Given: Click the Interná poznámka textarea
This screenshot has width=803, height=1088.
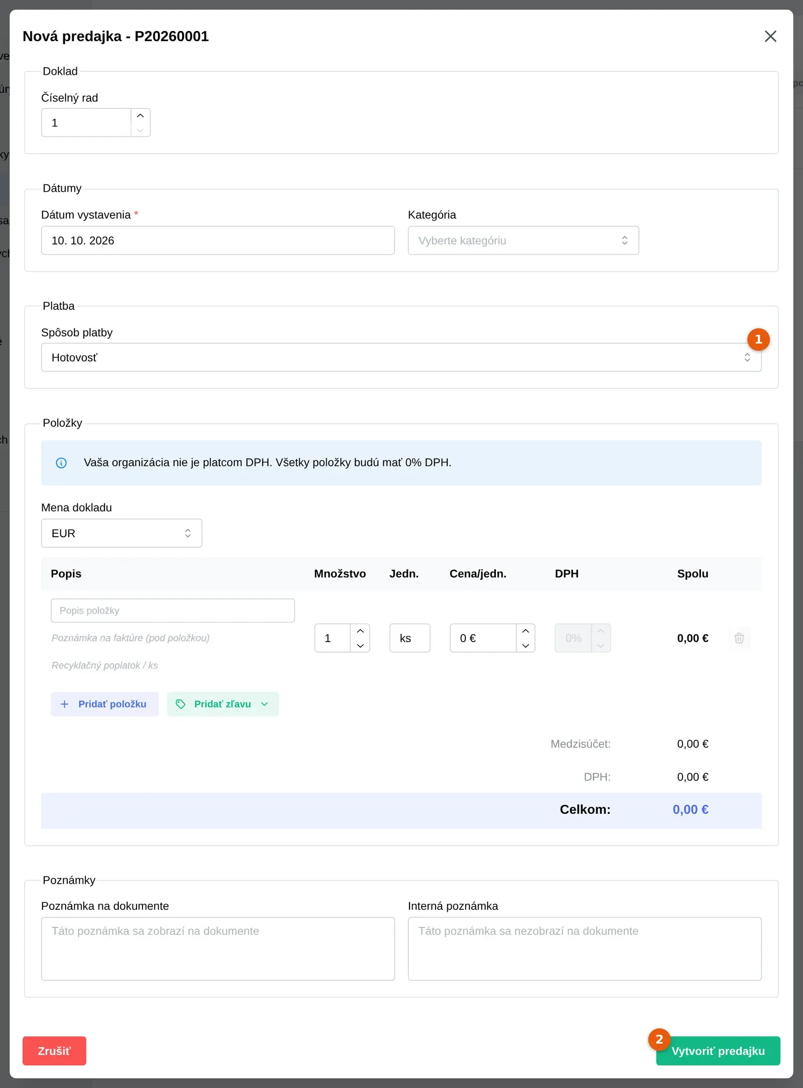Looking at the screenshot, I should (585, 949).
